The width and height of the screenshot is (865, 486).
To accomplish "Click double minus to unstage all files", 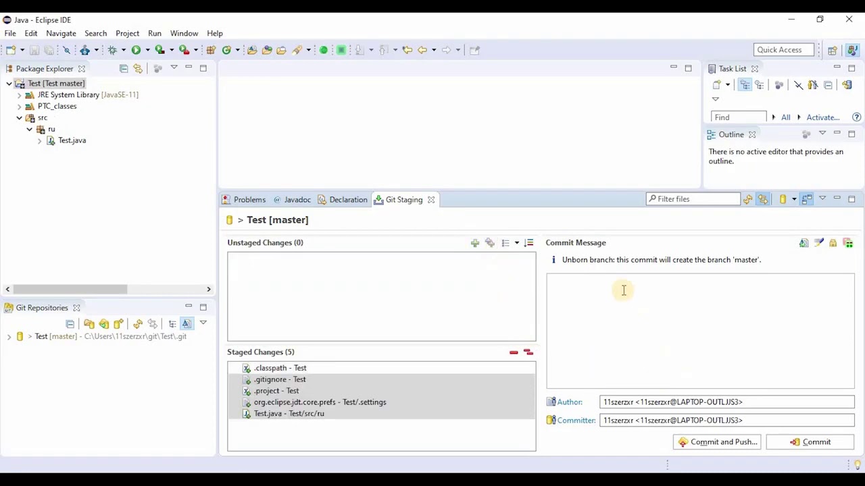I will 528,352.
